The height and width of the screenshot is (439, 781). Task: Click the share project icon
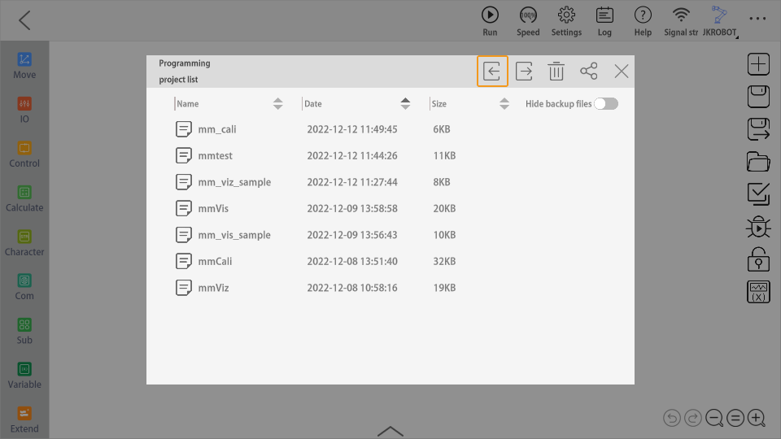[589, 72]
